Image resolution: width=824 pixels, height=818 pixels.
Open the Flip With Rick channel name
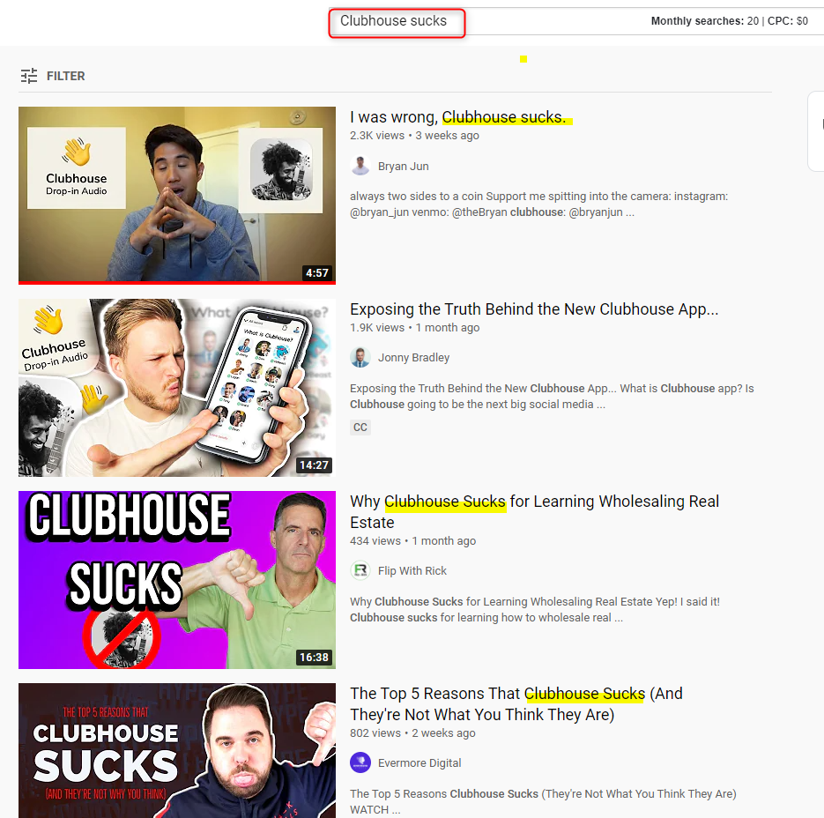(412, 571)
